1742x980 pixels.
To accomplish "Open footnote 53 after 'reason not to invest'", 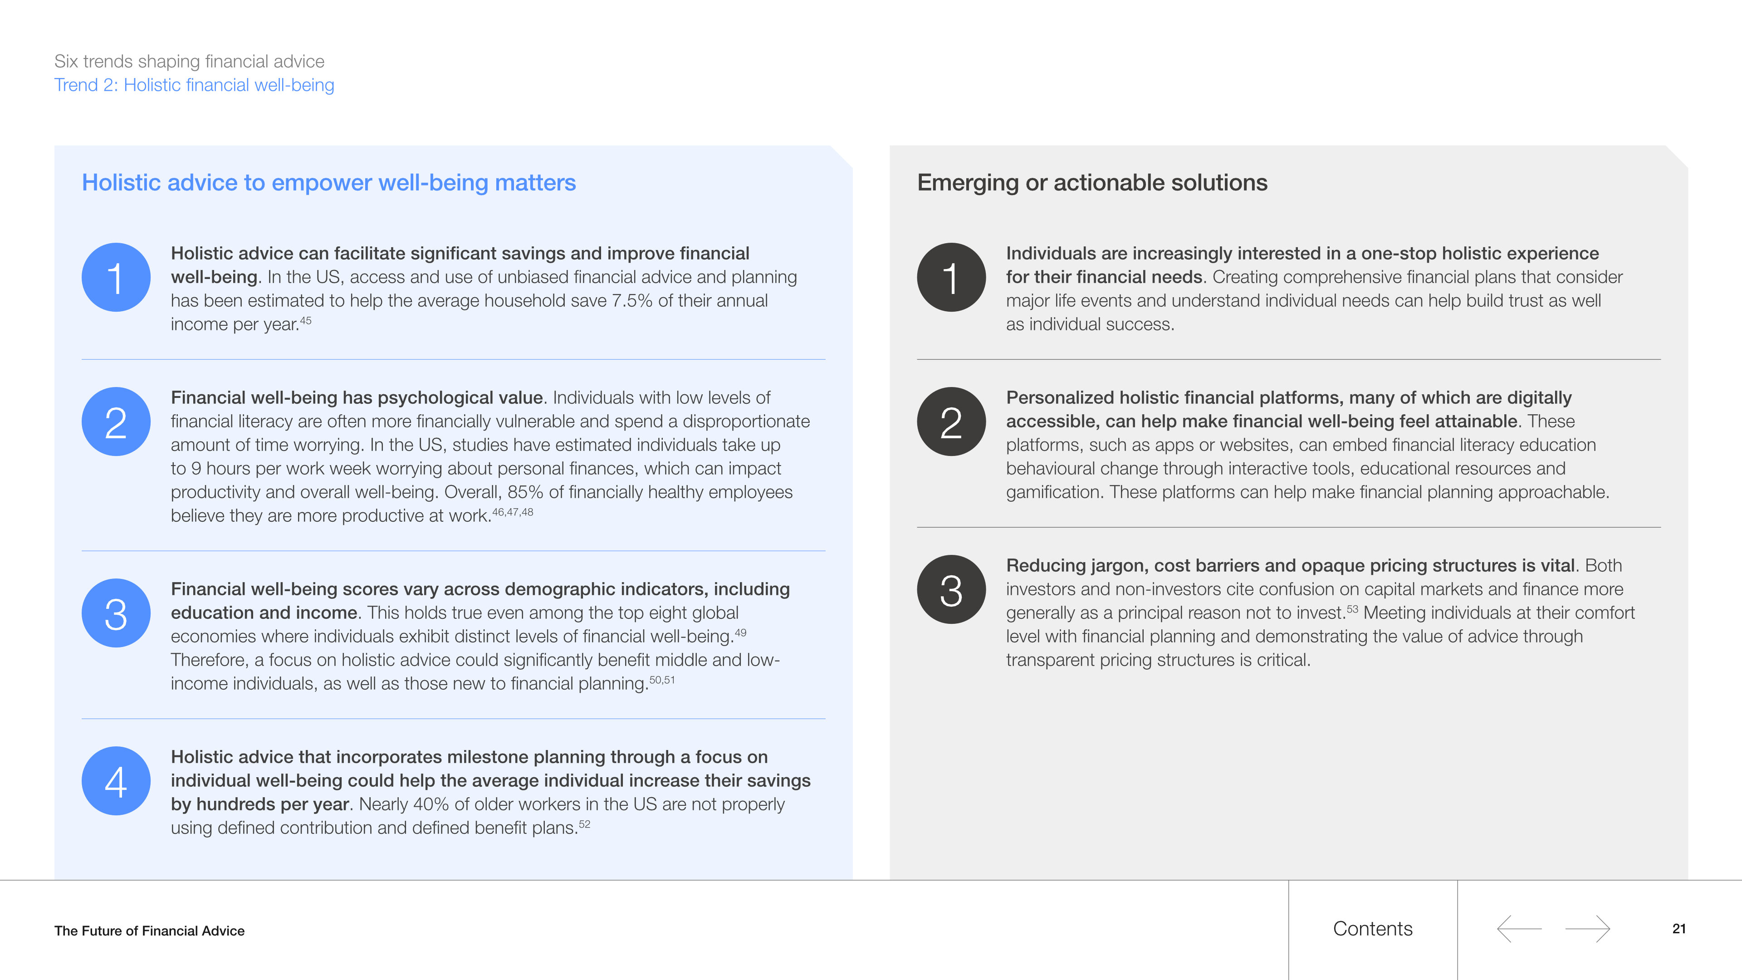I will tap(1352, 609).
